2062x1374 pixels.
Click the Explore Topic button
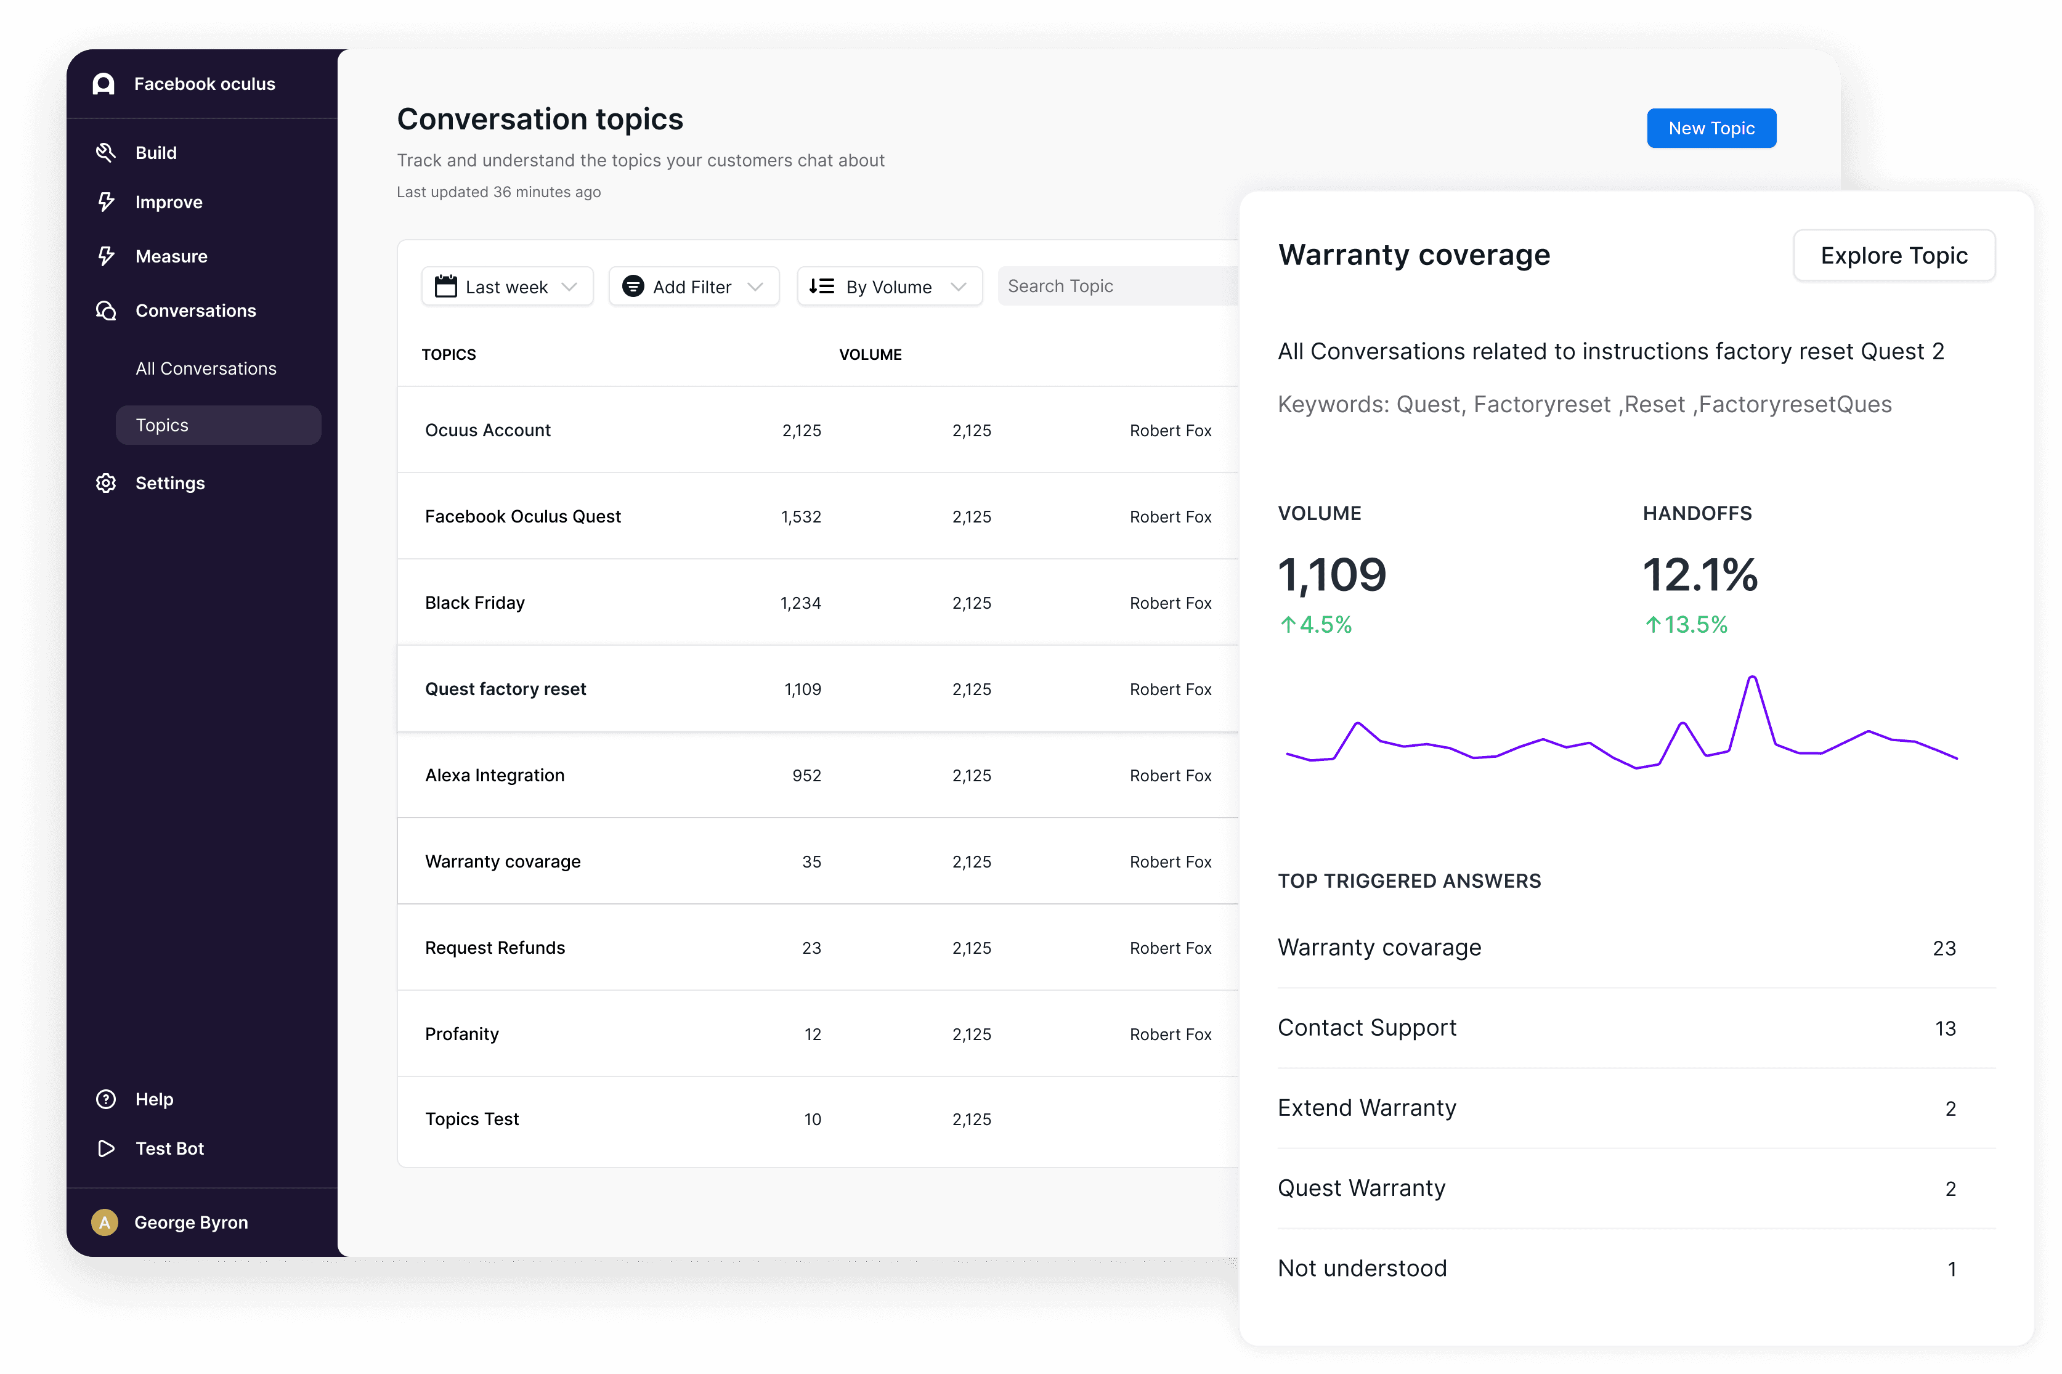(x=1894, y=255)
